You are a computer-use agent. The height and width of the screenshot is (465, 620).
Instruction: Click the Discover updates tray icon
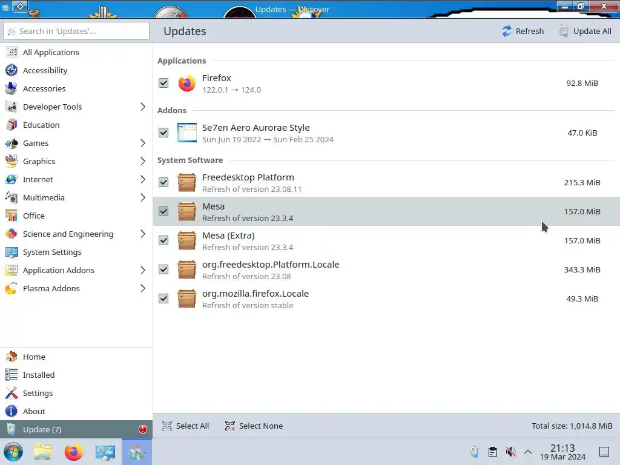(474, 452)
